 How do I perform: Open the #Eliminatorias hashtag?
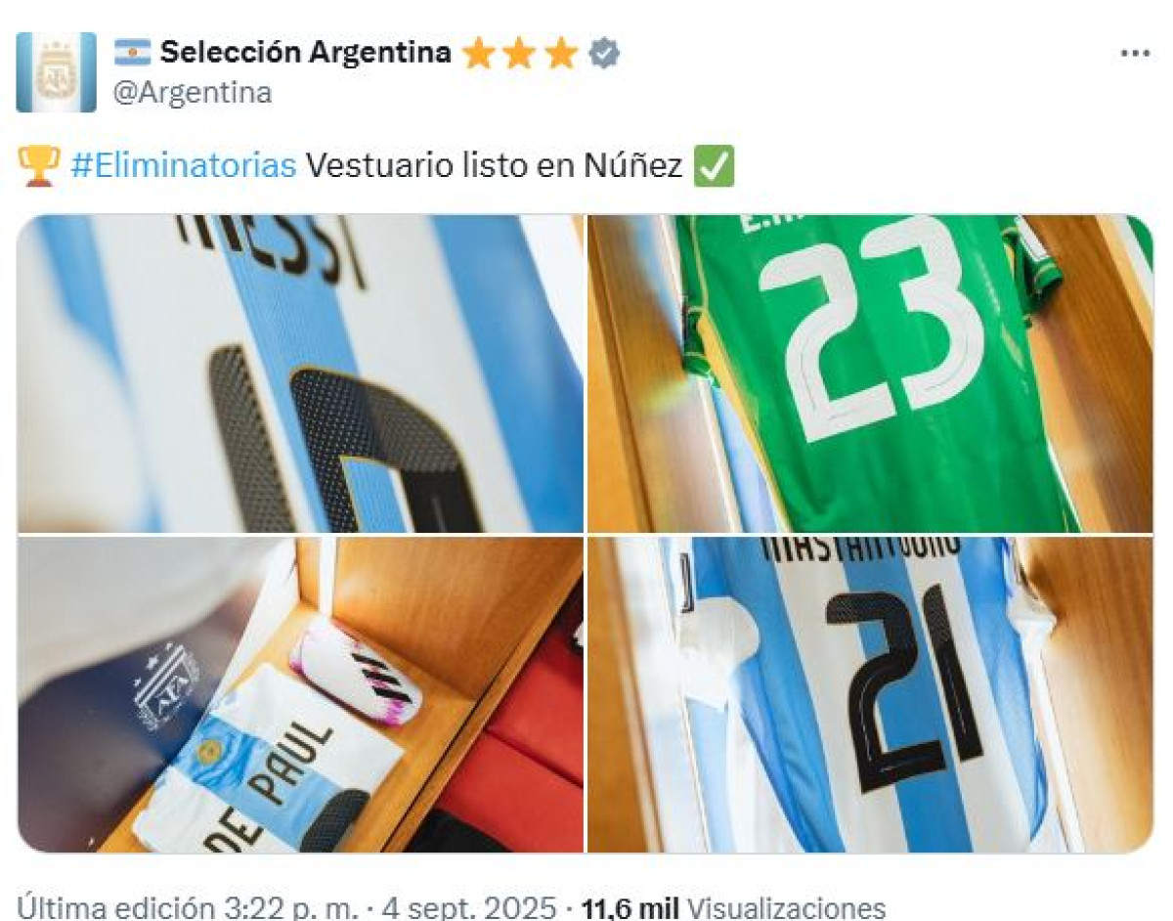click(x=183, y=165)
